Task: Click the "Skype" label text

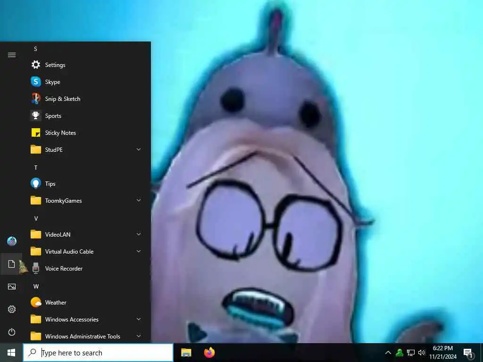Action: coord(53,82)
